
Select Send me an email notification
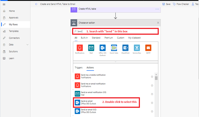[x=113, y=85]
